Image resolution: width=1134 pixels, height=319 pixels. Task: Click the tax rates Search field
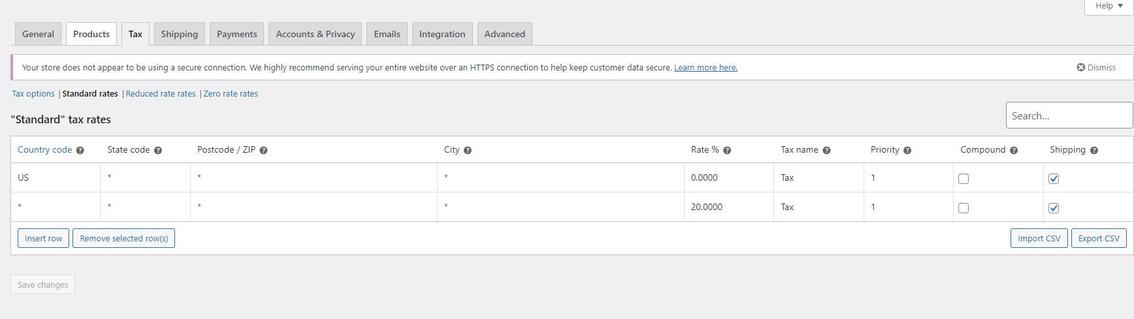1069,115
